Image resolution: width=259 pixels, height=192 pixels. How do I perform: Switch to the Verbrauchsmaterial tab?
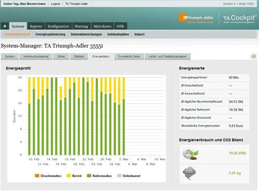pyautogui.click(x=36, y=57)
